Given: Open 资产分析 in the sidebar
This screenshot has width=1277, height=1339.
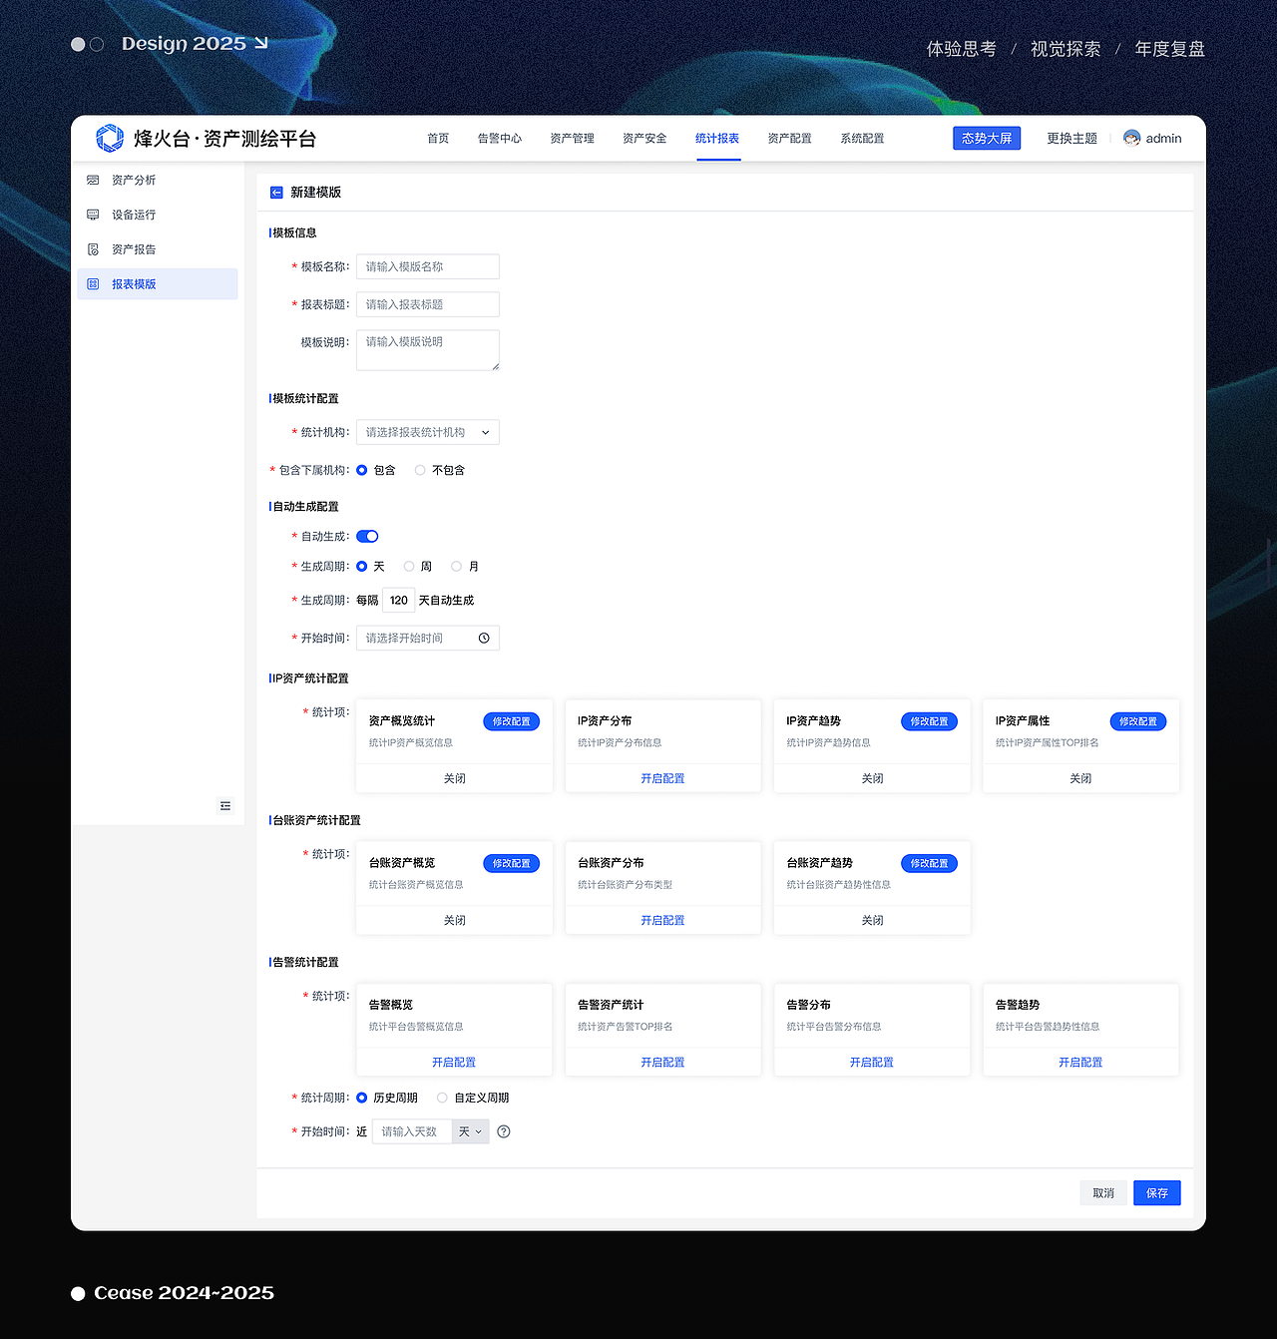Looking at the screenshot, I should (x=158, y=180).
